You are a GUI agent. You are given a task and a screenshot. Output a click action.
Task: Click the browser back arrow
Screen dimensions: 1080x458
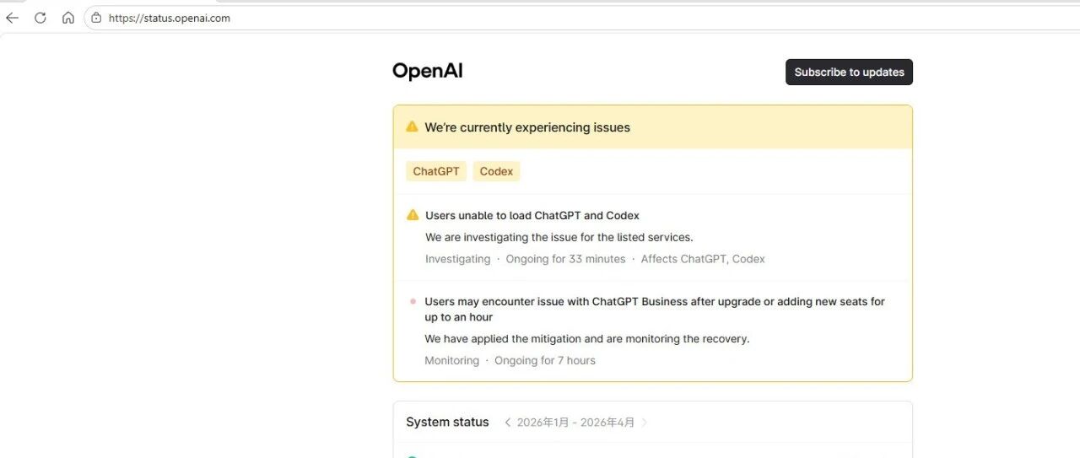click(12, 18)
